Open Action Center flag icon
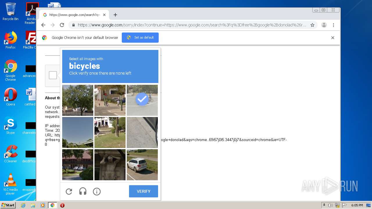The image size is (372, 209). (344, 205)
